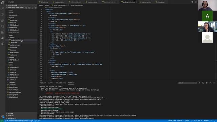Close the _order_number.vue editor tab
This screenshot has height=122, width=217.
[x=137, y=2]
